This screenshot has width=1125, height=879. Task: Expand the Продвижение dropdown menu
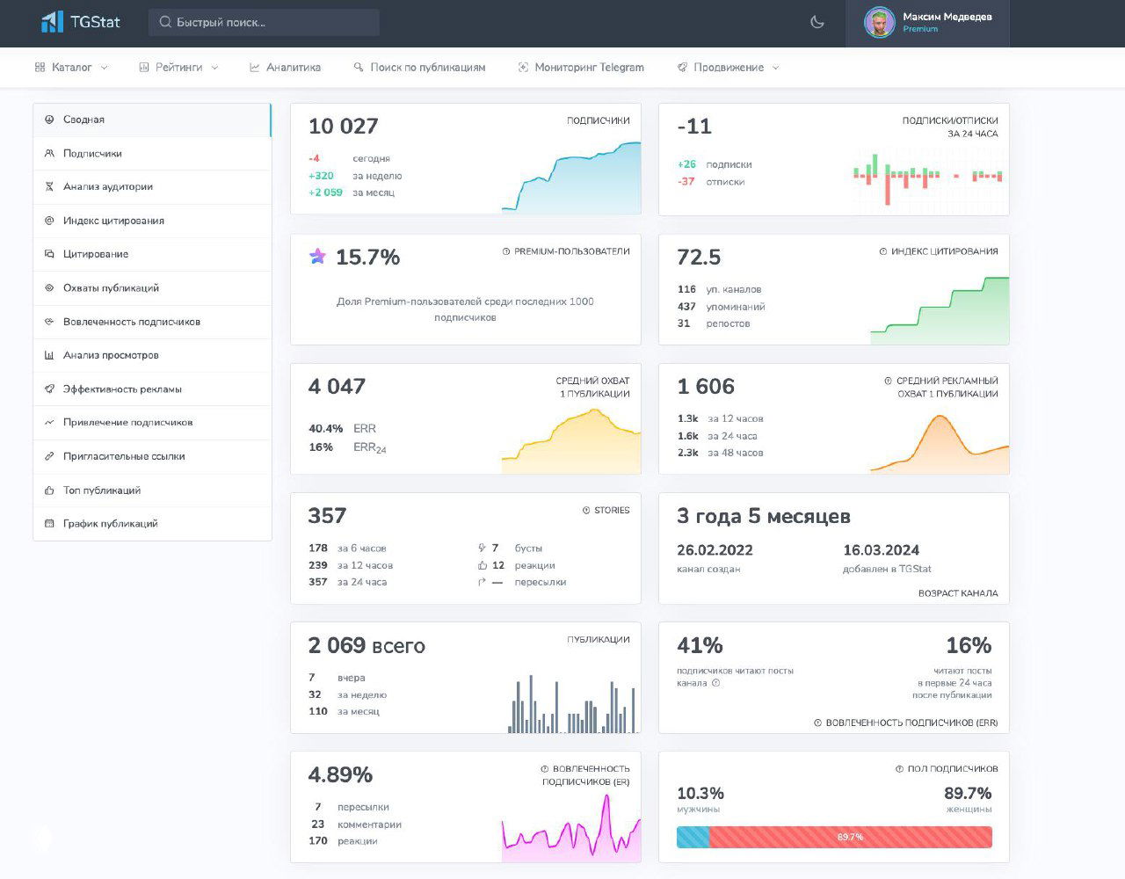tap(728, 68)
